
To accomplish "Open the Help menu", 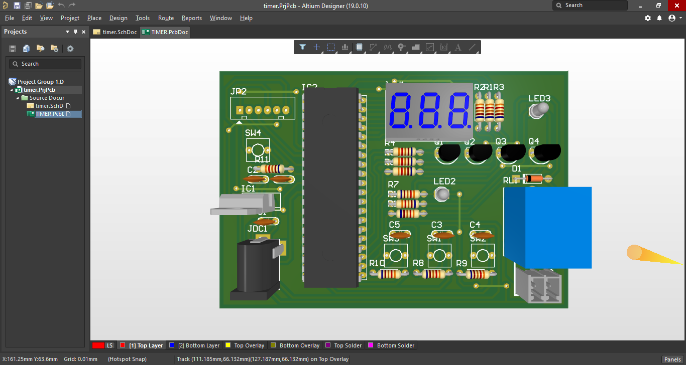I will tap(246, 18).
